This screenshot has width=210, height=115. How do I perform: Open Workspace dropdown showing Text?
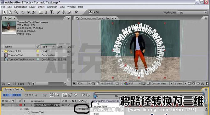[x=192, y=13]
